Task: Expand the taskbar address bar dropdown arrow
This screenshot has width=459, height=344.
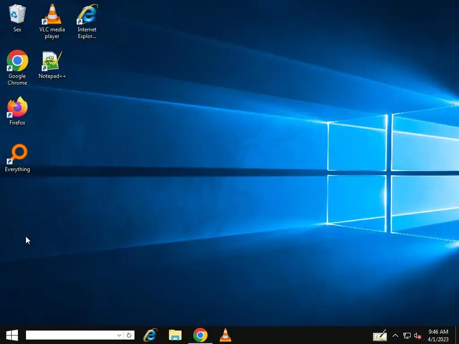Action: [x=119, y=335]
